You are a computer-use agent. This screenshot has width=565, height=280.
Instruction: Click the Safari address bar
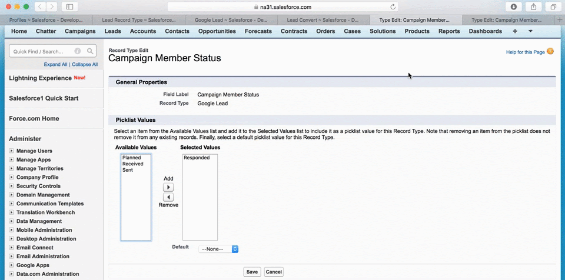point(283,7)
